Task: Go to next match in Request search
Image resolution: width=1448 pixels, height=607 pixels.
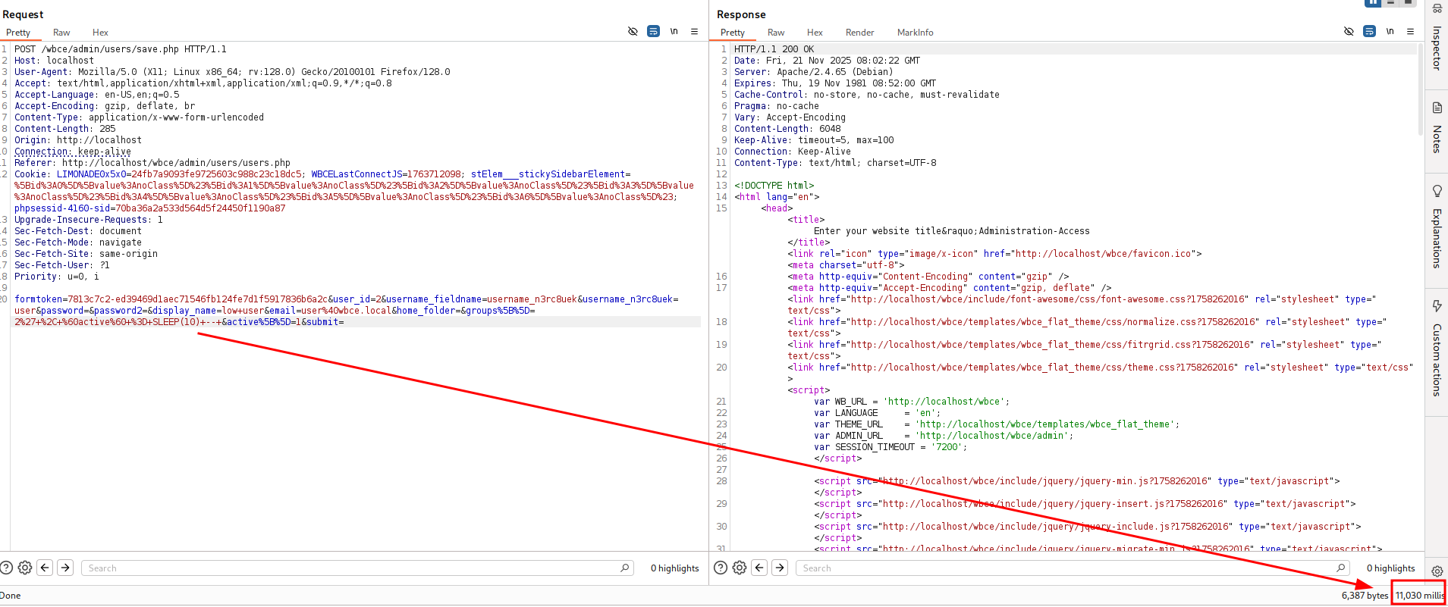Action: point(65,568)
